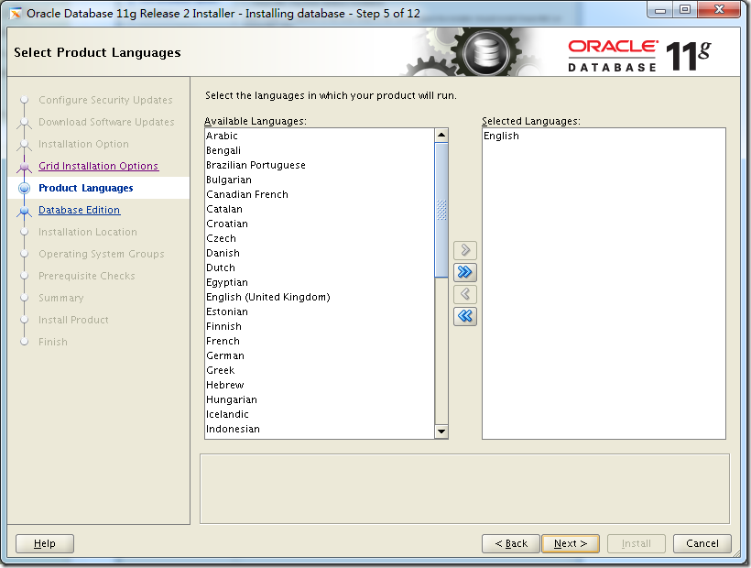Click the Available Languages scrollbar thumb
The image size is (751, 568).
(x=441, y=210)
